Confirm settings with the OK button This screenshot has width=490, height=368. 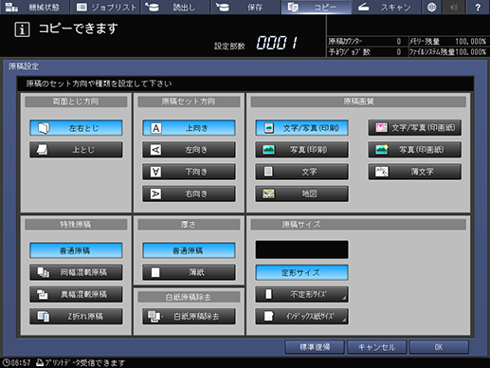tap(439, 347)
